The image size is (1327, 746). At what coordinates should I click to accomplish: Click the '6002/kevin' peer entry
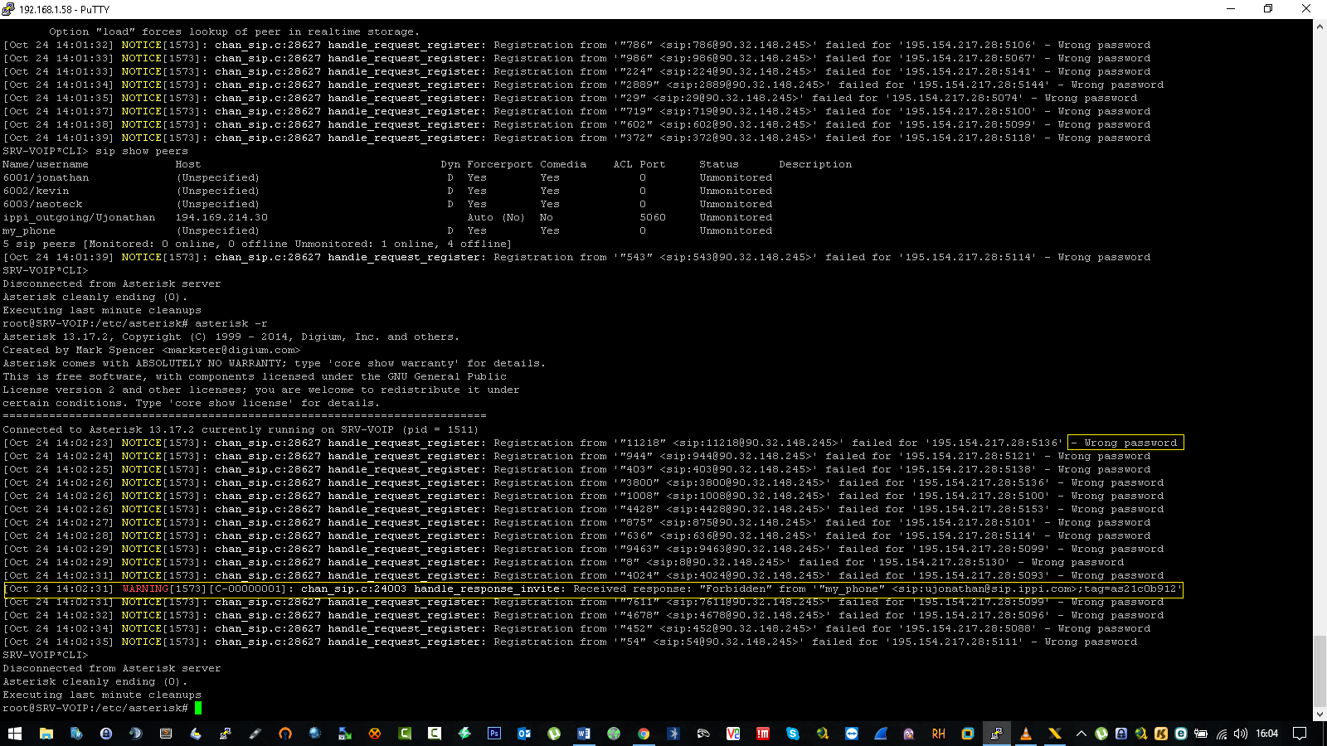pos(36,191)
